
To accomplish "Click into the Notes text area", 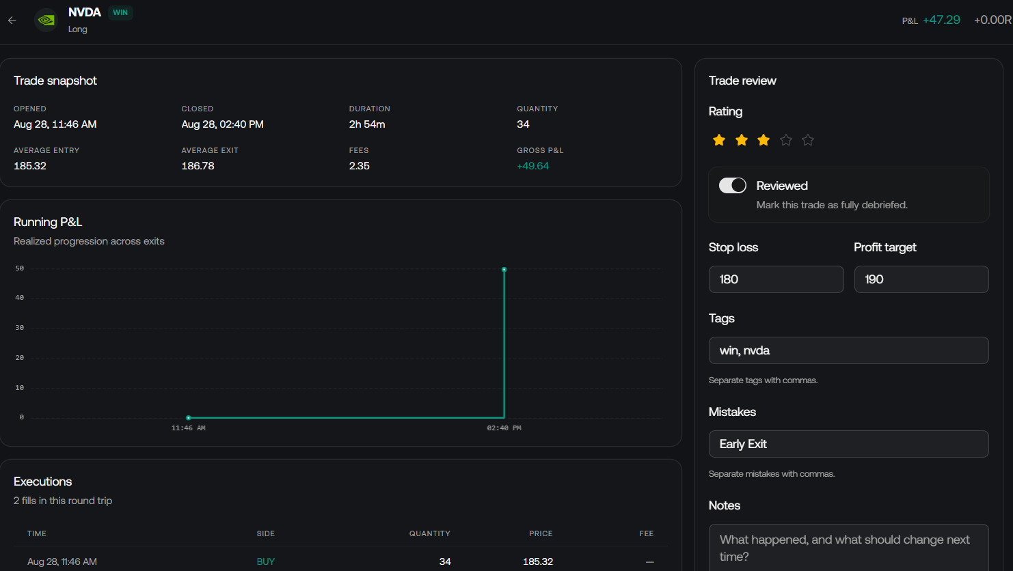I will point(848,547).
